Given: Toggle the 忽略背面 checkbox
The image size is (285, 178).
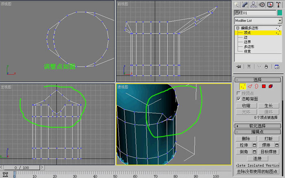Looking at the screenshot, I should pyautogui.click(x=239, y=99).
